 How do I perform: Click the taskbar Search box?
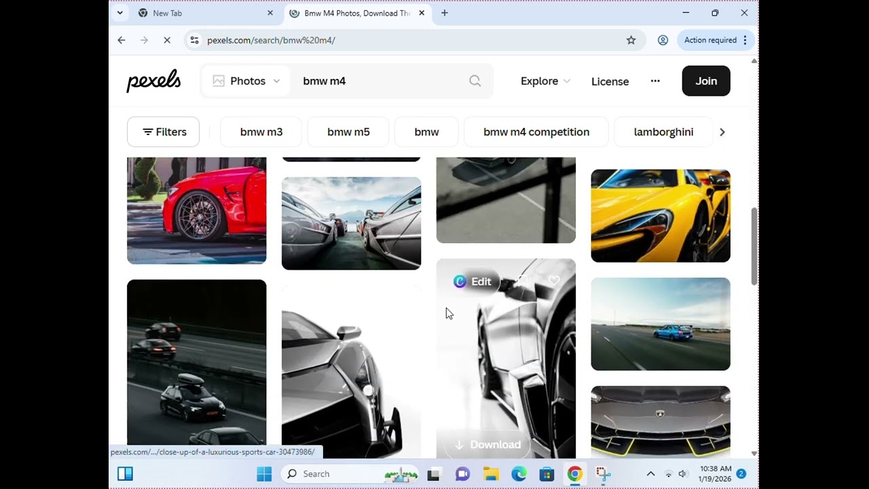point(350,474)
